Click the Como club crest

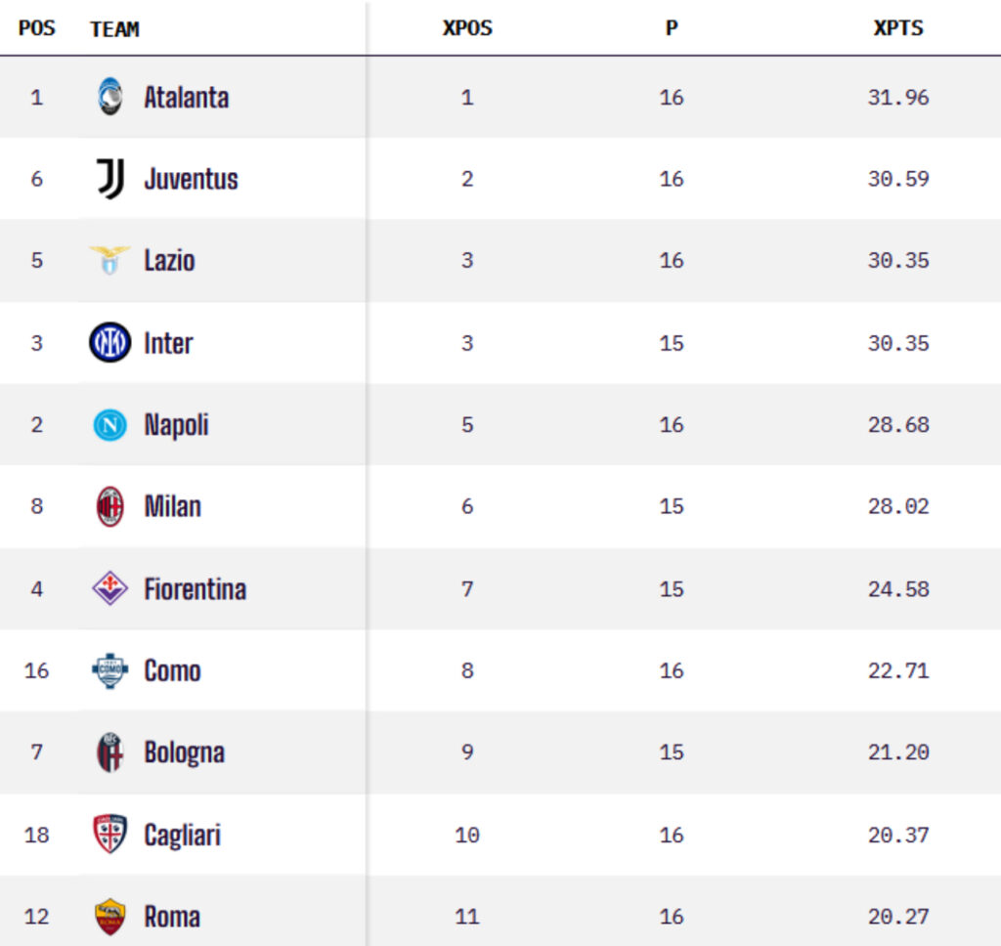[109, 670]
